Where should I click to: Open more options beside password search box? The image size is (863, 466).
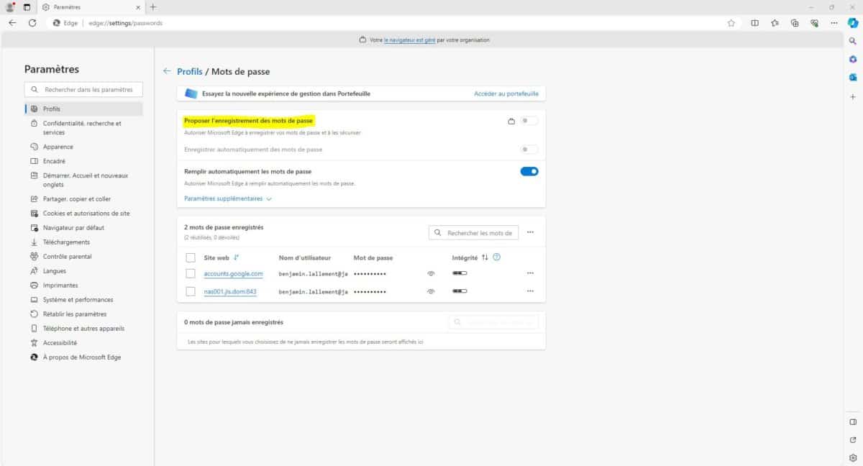(x=530, y=232)
